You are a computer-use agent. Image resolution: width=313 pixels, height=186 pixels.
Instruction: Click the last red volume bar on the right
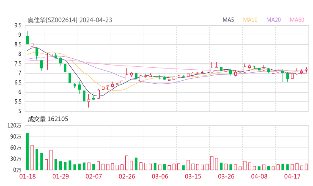click(306, 167)
